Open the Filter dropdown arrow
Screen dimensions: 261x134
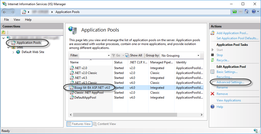(x=109, y=55)
